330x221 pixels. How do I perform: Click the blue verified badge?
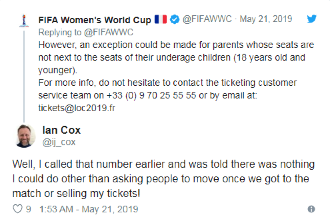click(x=175, y=20)
